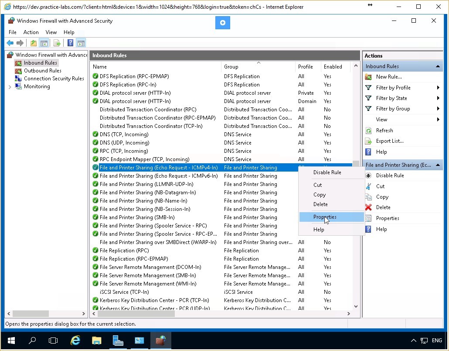
Task: Open the Action menu
Action: coord(31,32)
